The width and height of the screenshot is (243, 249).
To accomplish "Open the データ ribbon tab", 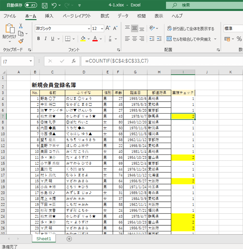I will pyautogui.click(x=123, y=16).
